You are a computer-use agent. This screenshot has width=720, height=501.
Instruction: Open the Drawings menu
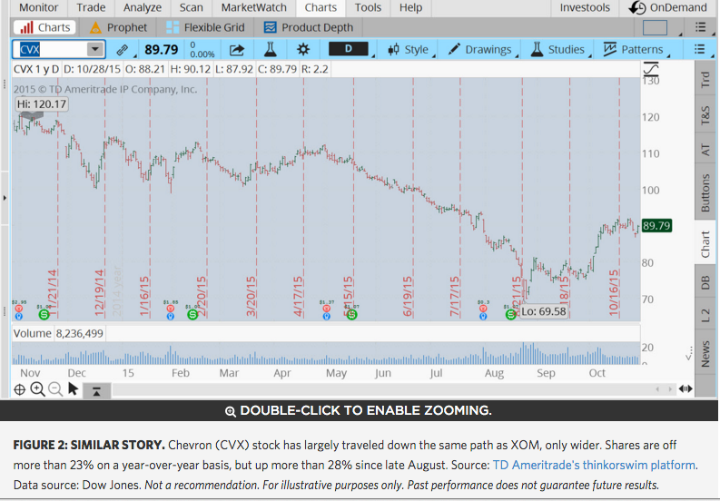[x=479, y=50]
